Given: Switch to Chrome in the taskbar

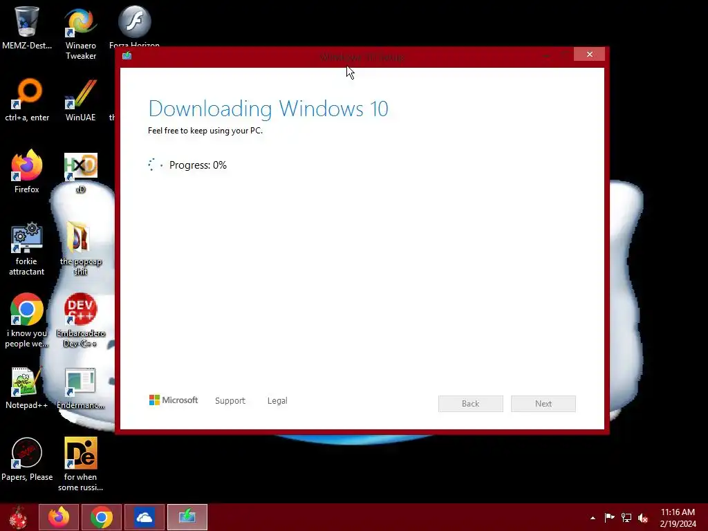Looking at the screenshot, I should 101,517.
